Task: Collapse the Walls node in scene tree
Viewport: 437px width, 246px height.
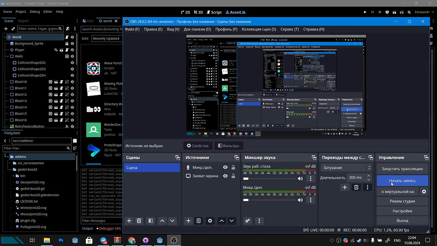Action: click(8, 56)
